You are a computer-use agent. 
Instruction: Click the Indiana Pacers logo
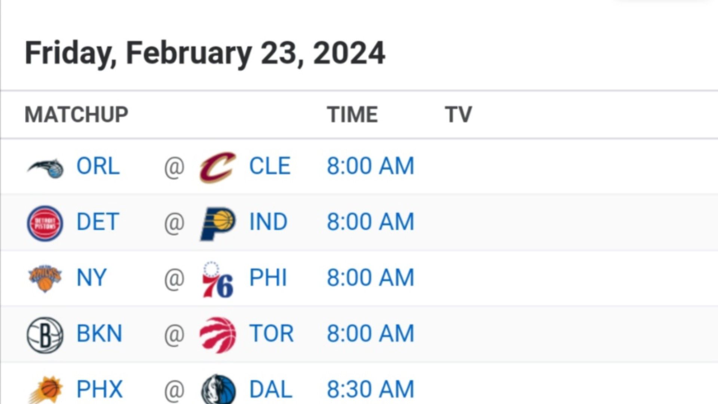coord(218,224)
